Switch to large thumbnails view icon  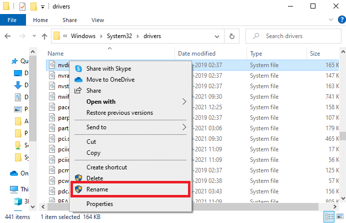(x=339, y=216)
